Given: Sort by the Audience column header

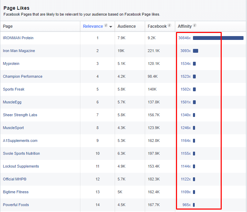Looking at the screenshot, I should pyautogui.click(x=126, y=26).
